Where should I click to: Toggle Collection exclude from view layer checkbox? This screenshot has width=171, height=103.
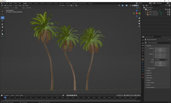point(166,9)
